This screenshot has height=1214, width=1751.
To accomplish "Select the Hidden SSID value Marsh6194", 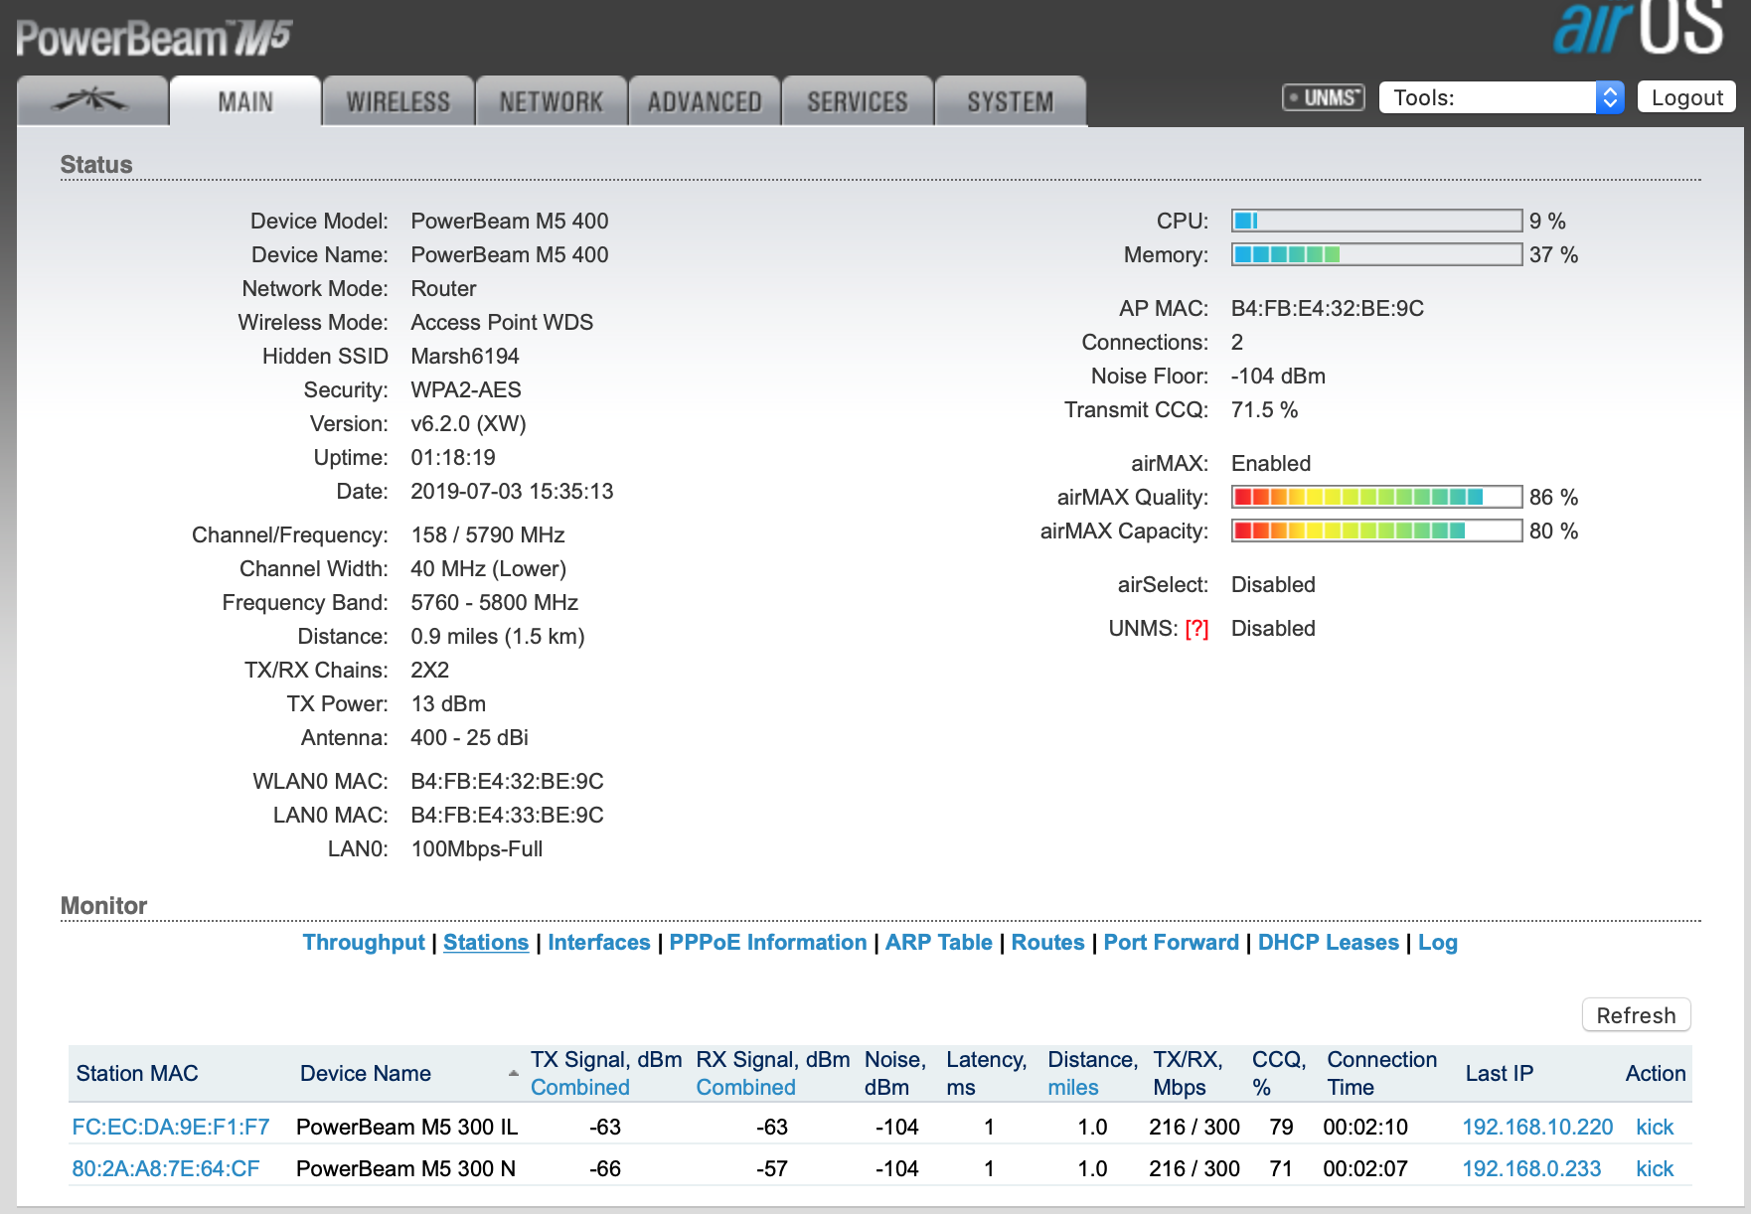I will point(465,357).
